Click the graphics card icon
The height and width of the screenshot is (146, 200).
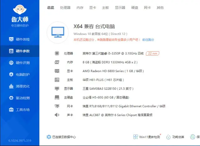[x=57, y=71]
